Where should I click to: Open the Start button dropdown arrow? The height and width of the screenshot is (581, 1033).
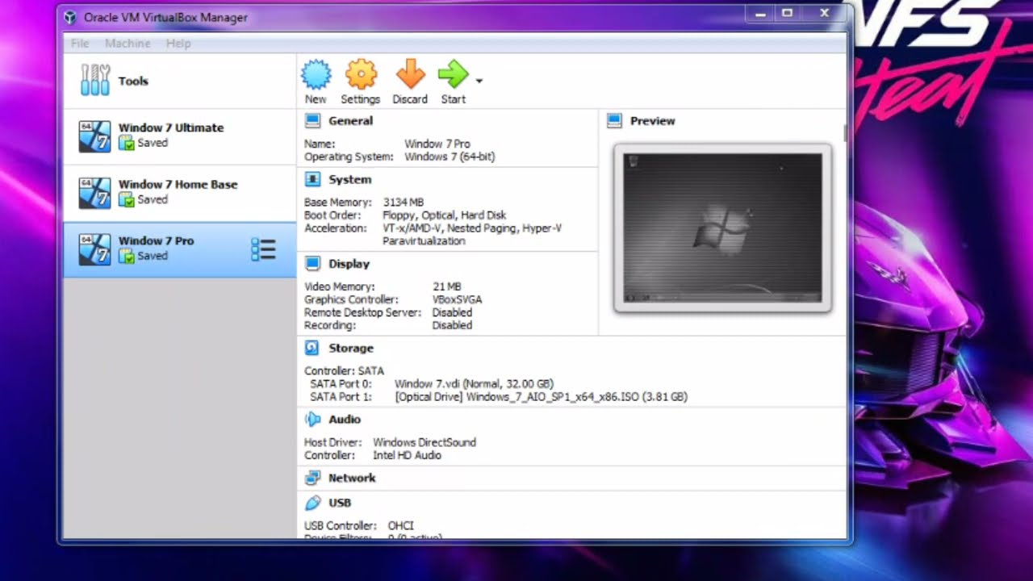pyautogui.click(x=479, y=81)
